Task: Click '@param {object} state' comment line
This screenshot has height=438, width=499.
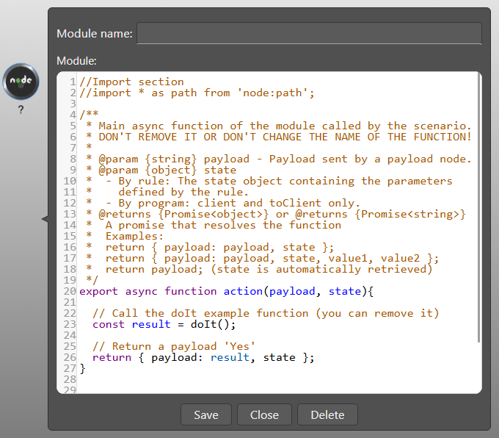Action: pos(161,170)
